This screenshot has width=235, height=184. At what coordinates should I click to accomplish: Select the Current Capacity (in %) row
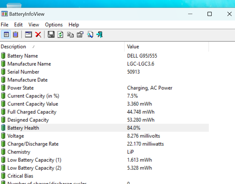[104, 96]
